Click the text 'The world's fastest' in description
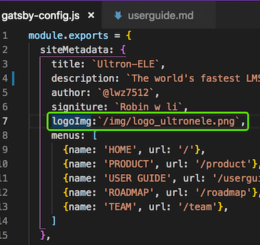The height and width of the screenshot is (245, 260). tap(187, 79)
